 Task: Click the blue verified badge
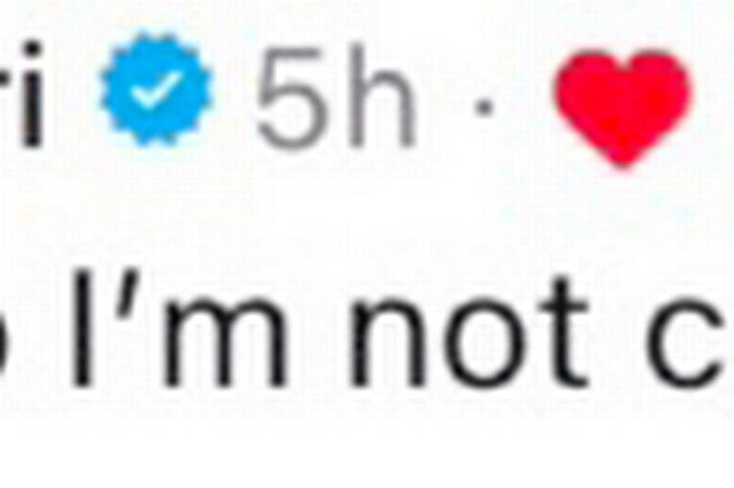point(157,88)
